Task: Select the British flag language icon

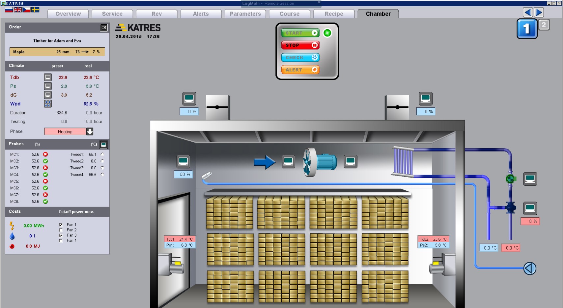Action: click(x=18, y=10)
